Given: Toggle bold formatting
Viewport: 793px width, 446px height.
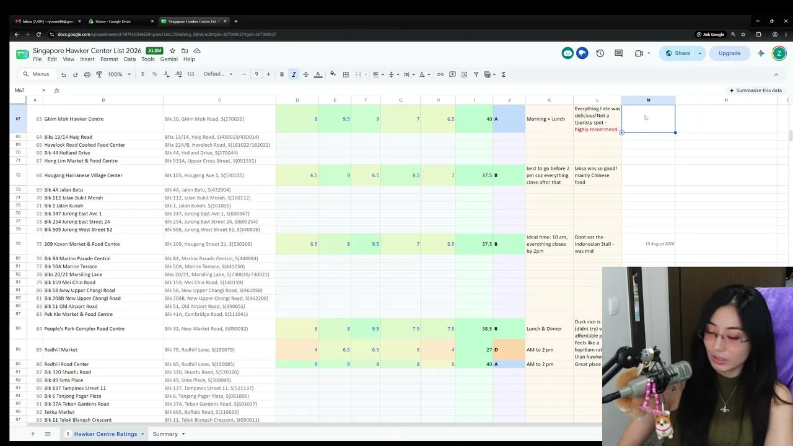Looking at the screenshot, I should 282,74.
